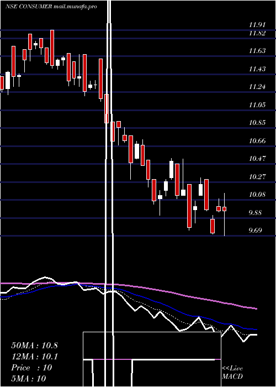The image size is (276, 387).
Task: Select the 10.85 price level label
Action: point(257,123)
